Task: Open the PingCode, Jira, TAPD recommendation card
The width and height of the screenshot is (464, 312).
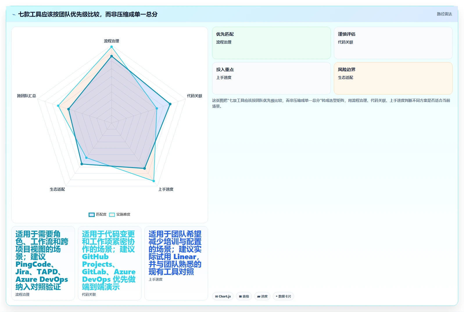Action: click(x=43, y=263)
